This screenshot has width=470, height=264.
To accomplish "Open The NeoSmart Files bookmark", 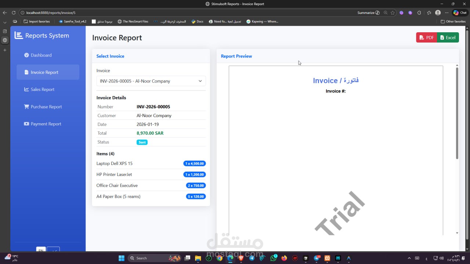I will [133, 22].
